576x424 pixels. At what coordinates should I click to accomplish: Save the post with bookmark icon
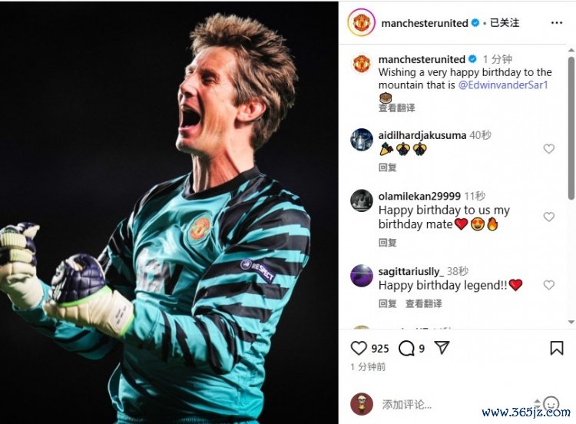(557, 348)
